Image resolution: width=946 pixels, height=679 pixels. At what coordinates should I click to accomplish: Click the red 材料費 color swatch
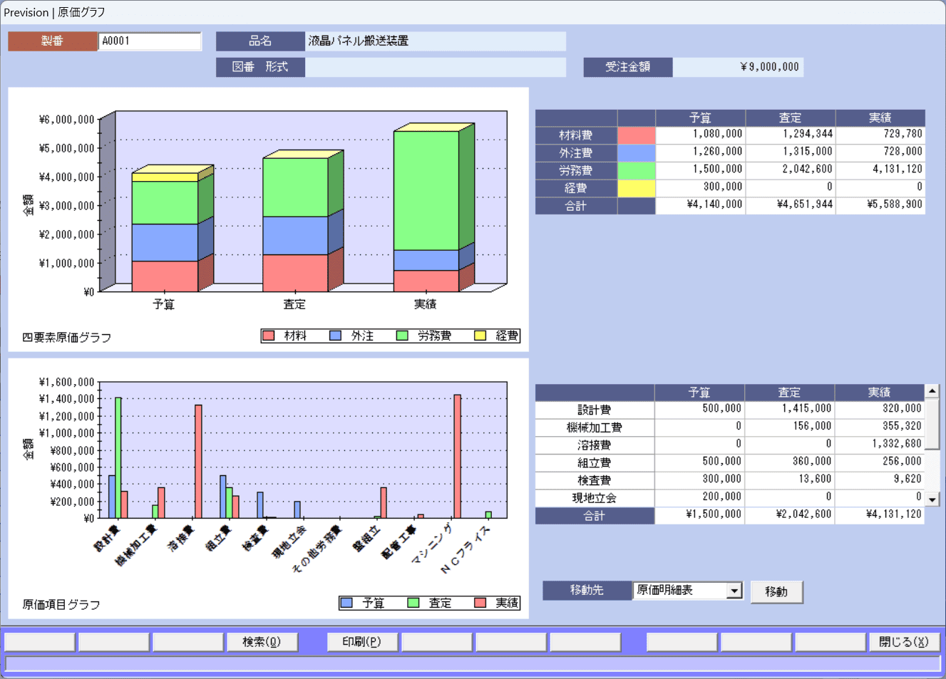pyautogui.click(x=636, y=135)
